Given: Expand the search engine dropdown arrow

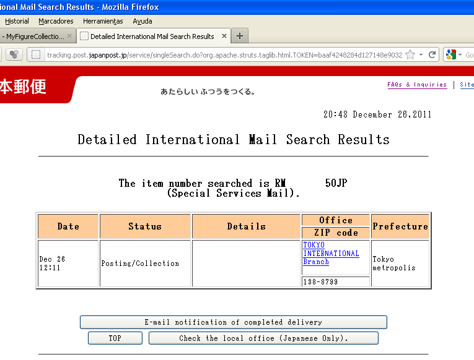Looking at the screenshot, I should pos(460,54).
